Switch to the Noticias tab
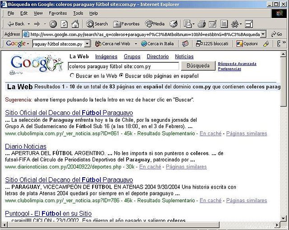The width and height of the screenshot is (289, 230). (x=184, y=56)
